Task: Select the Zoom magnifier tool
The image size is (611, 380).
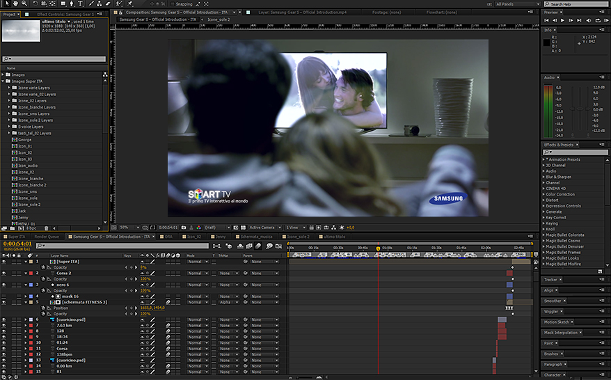Action: (x=24, y=3)
